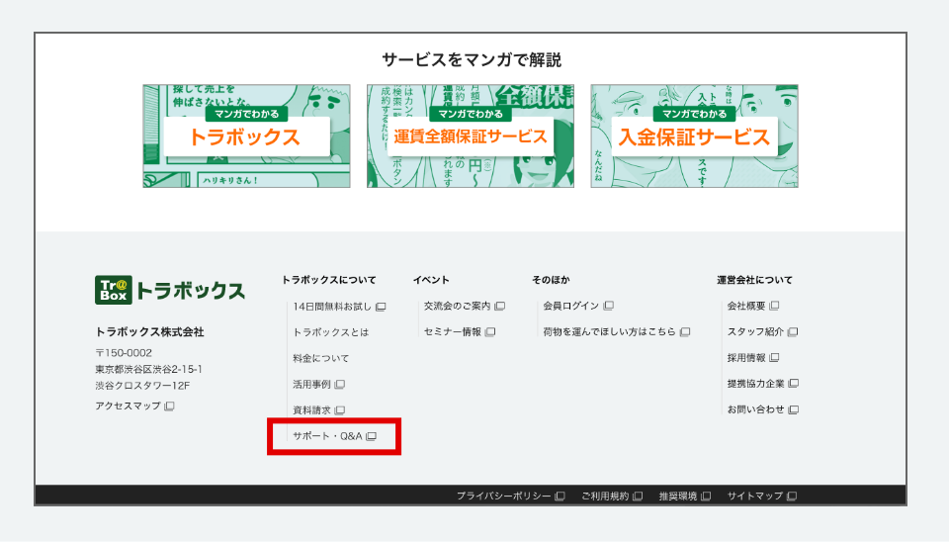Click the Tr@Box トラボックス footer logo
Image resolution: width=949 pixels, height=542 pixels.
[170, 290]
